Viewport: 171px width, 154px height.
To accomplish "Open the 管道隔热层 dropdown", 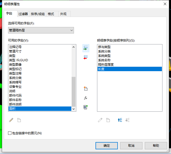I will [x=41, y=30].
